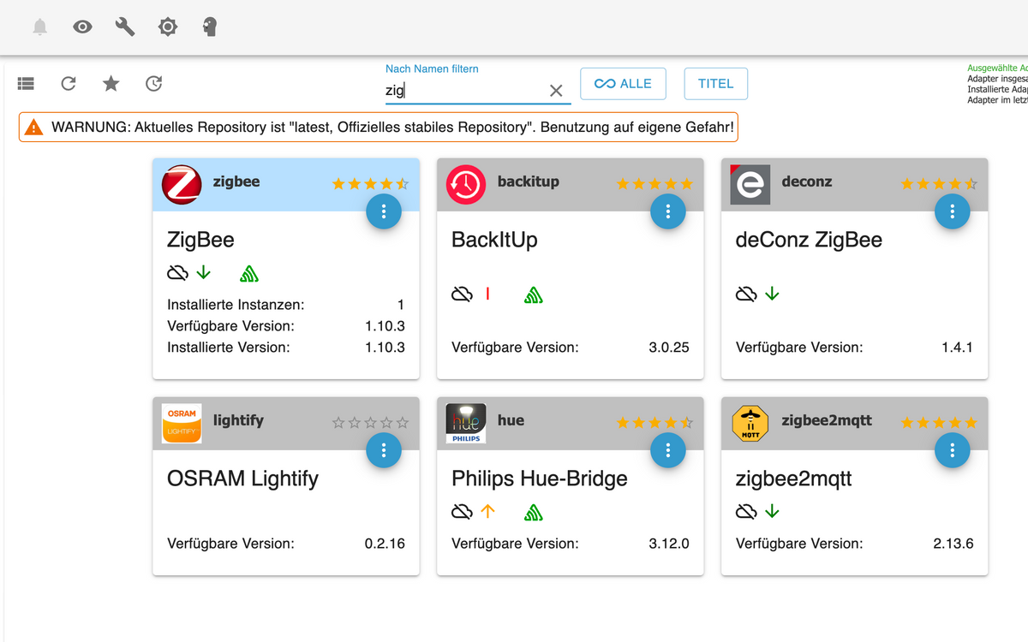This screenshot has width=1028, height=642.
Task: Click the deConz ZigBee card title
Action: [809, 241]
